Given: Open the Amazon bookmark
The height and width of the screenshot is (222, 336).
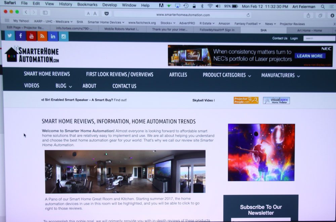Looking at the screenshot, I should point(224,23).
